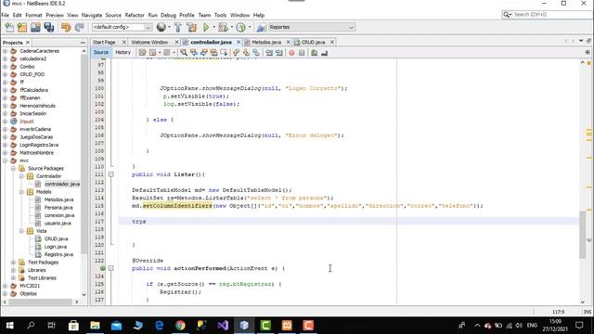
Task: Collapse the Source Packages node
Action: 13,168
